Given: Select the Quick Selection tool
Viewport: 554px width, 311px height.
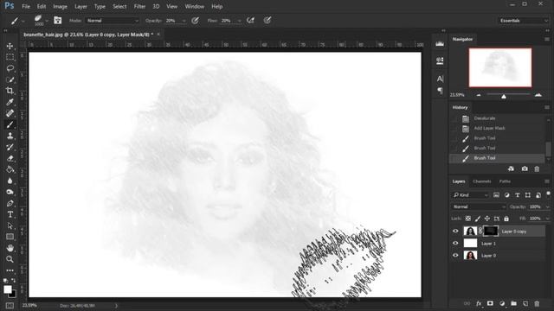Looking at the screenshot, I should pyautogui.click(x=10, y=79).
